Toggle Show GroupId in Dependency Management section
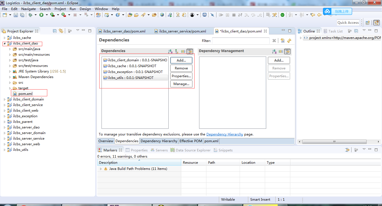 281,52
